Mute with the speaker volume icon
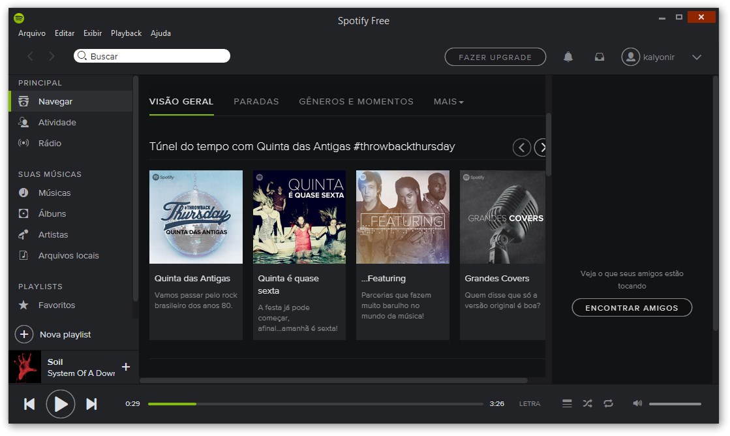Screen dimensions: 730x436 [x=637, y=403]
